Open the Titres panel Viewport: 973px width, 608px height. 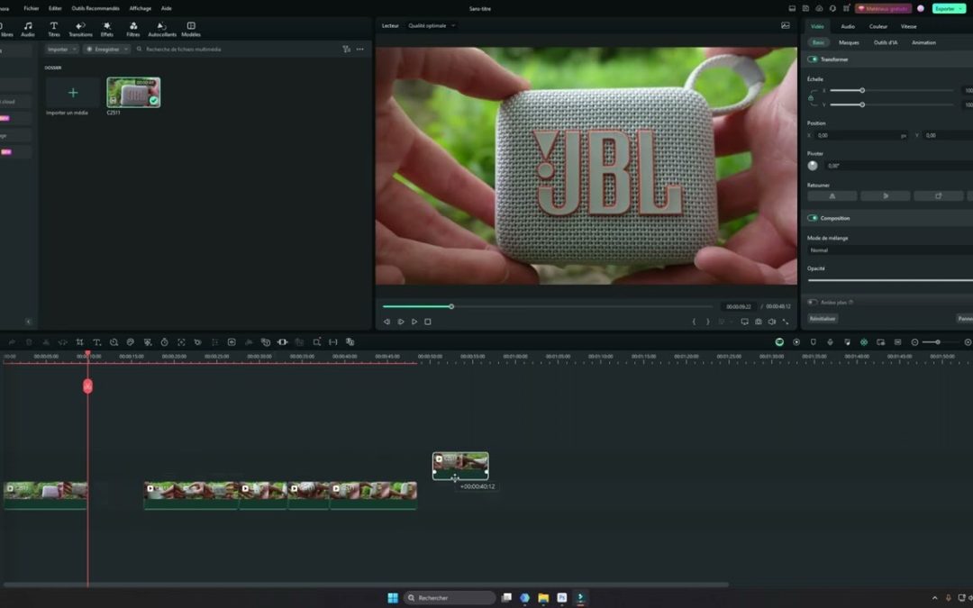point(54,29)
